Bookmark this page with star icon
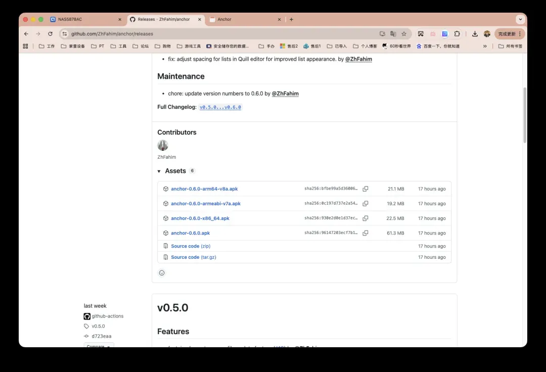The width and height of the screenshot is (546, 372). [x=404, y=34]
